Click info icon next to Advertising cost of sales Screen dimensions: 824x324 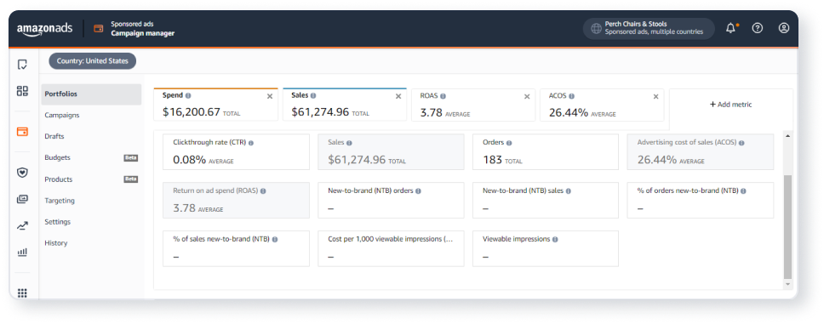[741, 142]
